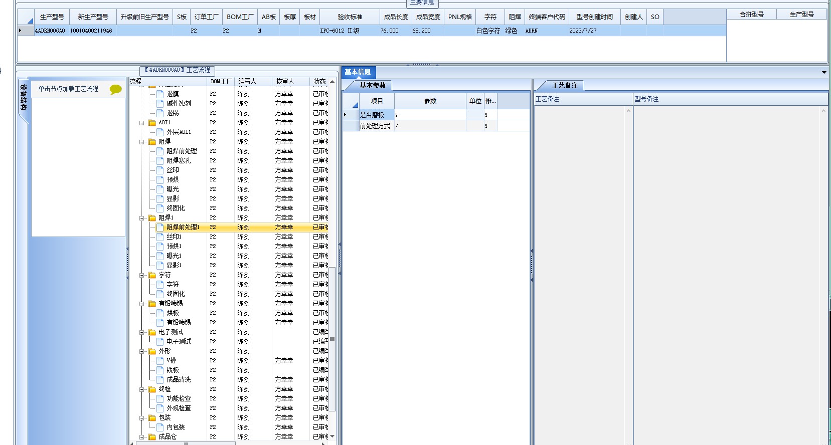Click the tree scrollbar down arrow
Viewport: 831px width, 445px height.
click(x=332, y=436)
